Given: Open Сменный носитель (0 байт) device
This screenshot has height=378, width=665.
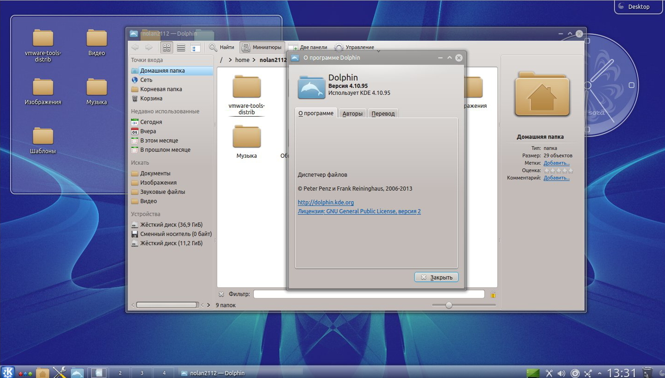Looking at the screenshot, I should (171, 234).
